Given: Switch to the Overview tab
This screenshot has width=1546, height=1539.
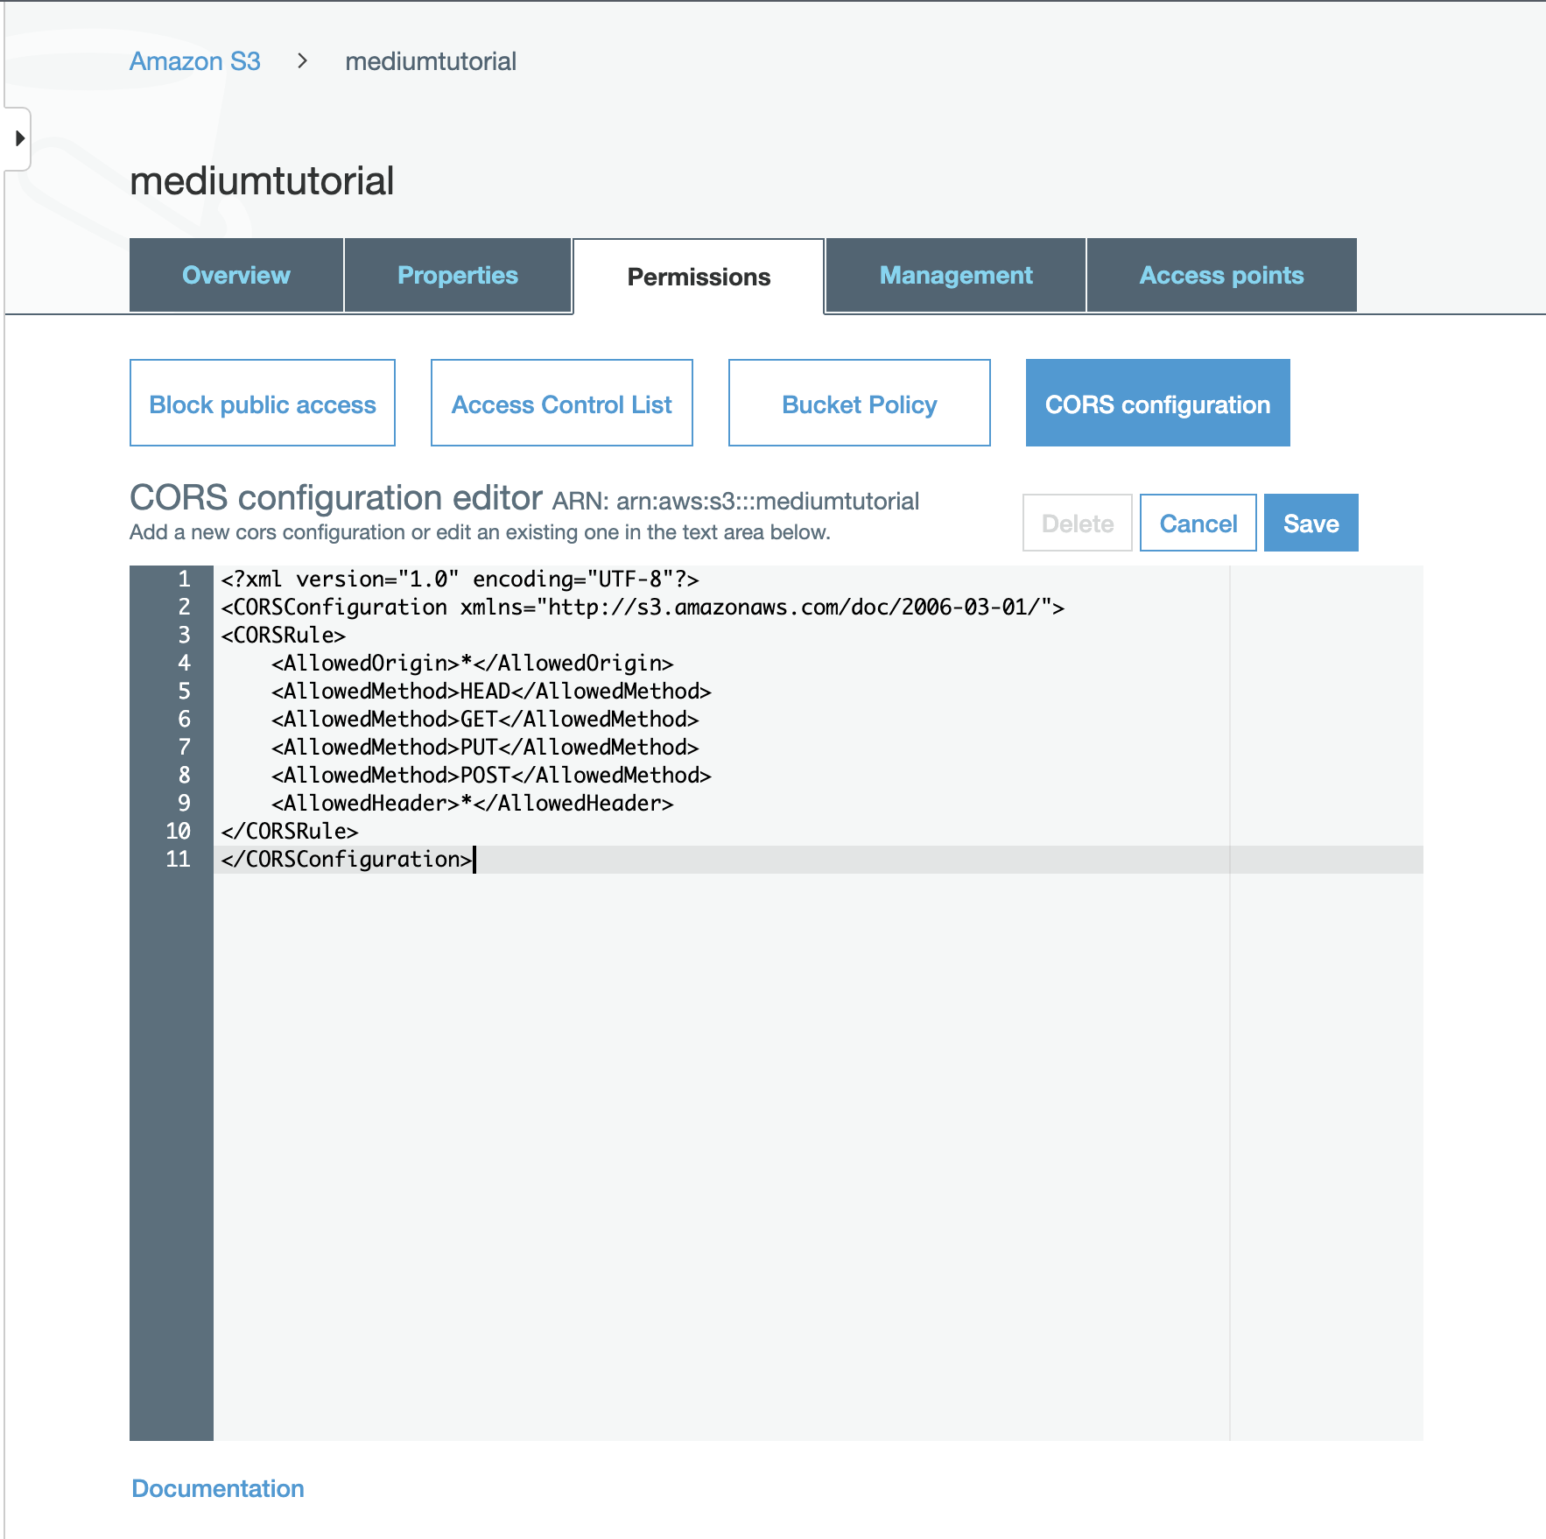Looking at the screenshot, I should point(236,275).
